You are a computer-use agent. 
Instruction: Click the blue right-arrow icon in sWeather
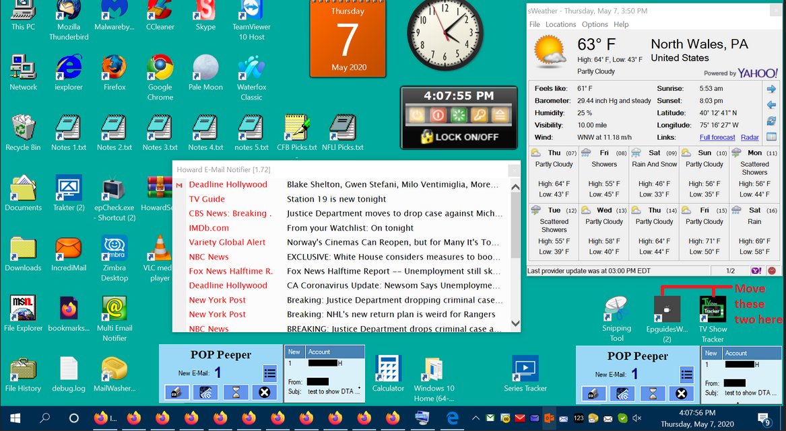771,89
